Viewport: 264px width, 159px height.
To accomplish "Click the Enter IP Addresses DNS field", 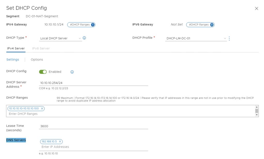I will click(93, 147).
